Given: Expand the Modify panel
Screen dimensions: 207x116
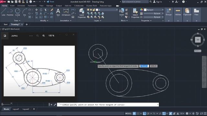Looking at the screenshot, I should pyautogui.click(x=44, y=21).
